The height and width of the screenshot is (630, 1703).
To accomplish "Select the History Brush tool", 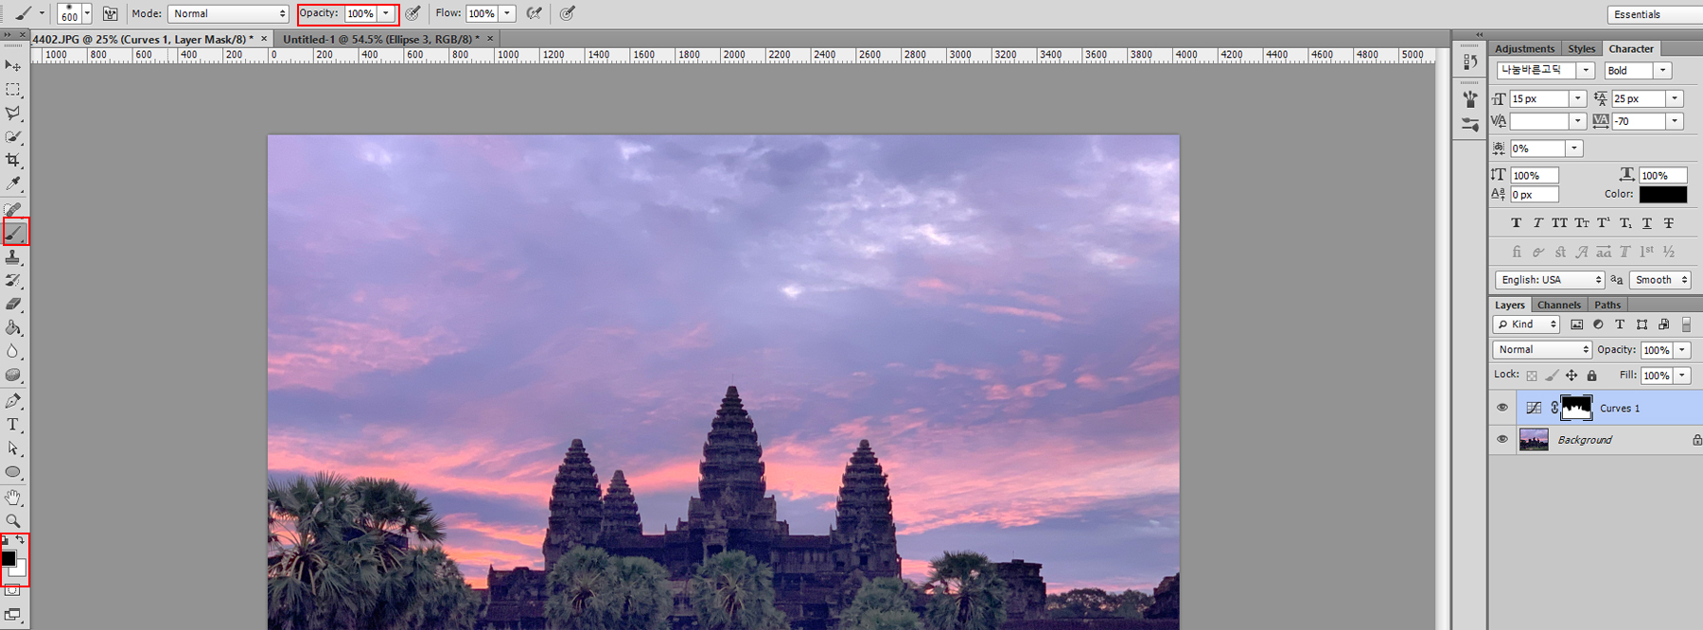I will point(13,281).
